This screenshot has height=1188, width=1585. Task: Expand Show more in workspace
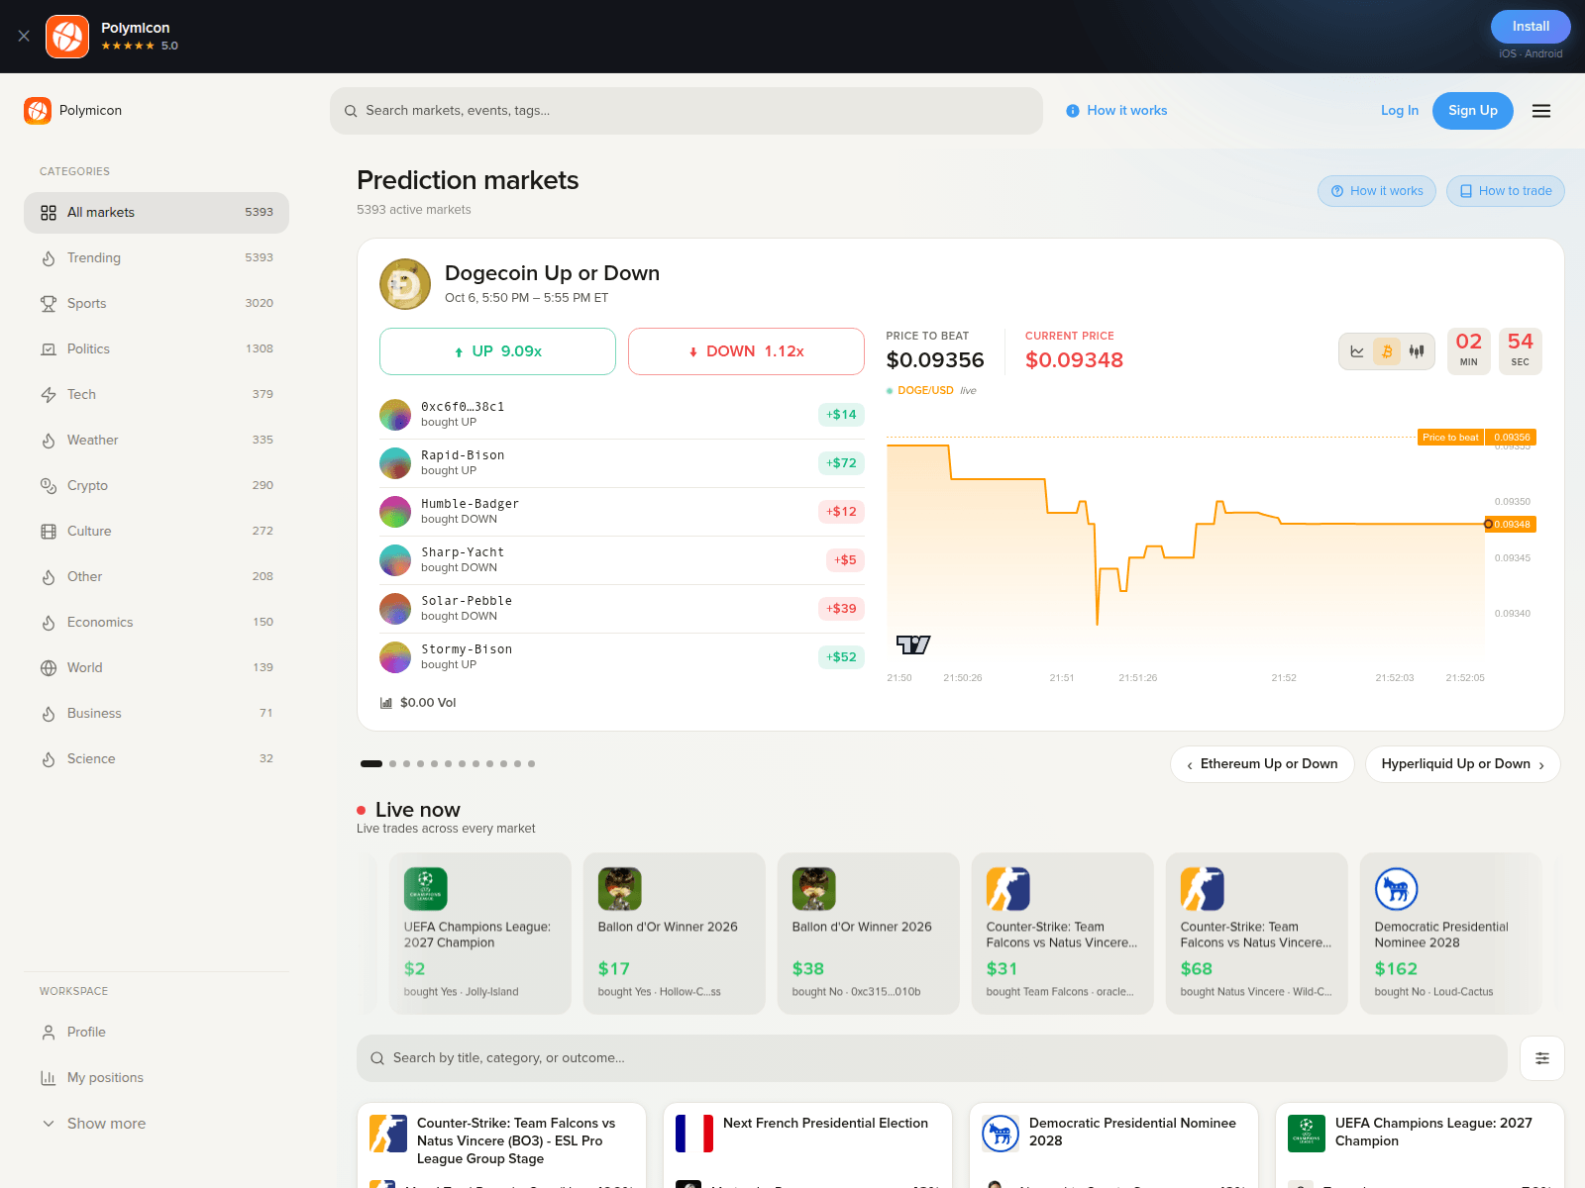tap(157, 1123)
